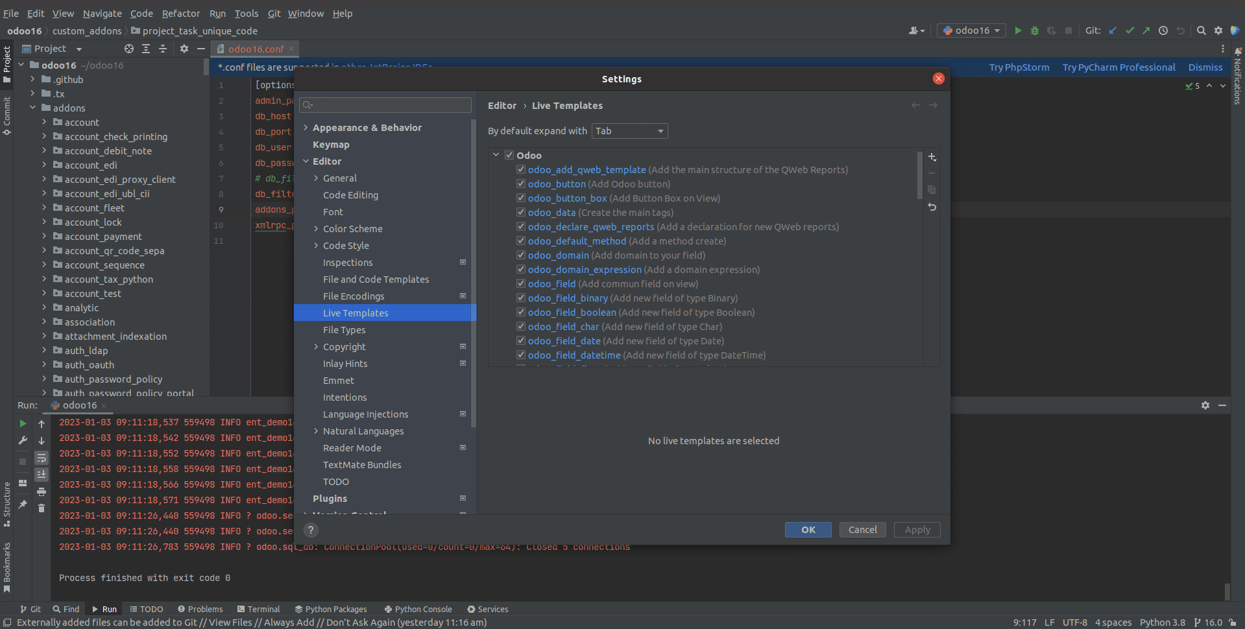The width and height of the screenshot is (1245, 629).
Task: Click the duplicate template icon
Action: tap(932, 190)
